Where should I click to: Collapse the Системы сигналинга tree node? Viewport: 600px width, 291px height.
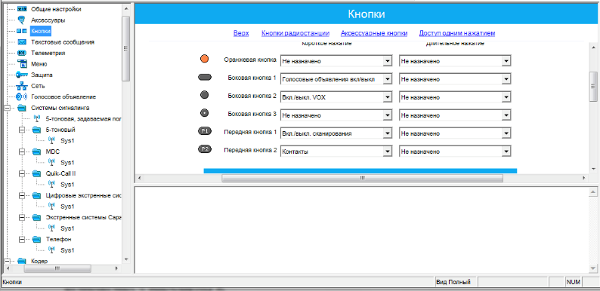7,108
